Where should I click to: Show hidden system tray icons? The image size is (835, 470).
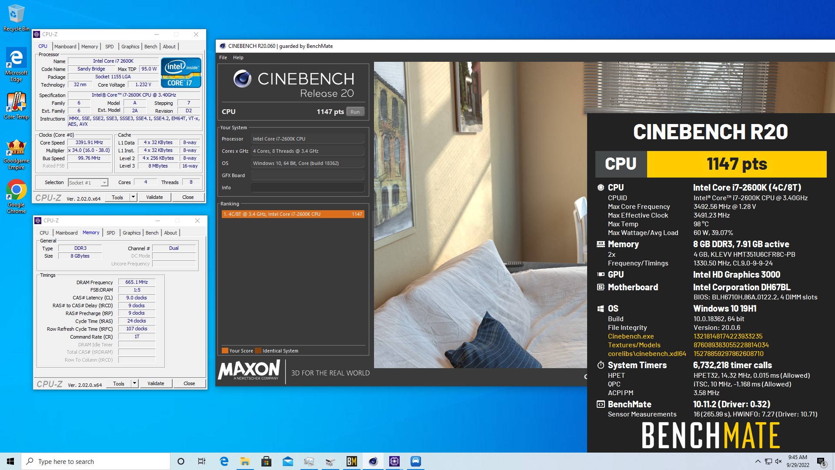point(758,461)
